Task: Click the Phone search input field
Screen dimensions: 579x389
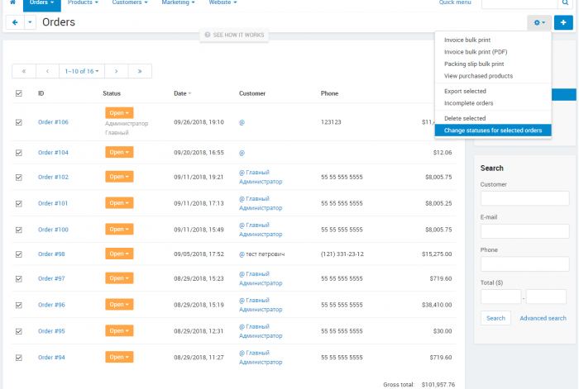Action: coord(524,264)
